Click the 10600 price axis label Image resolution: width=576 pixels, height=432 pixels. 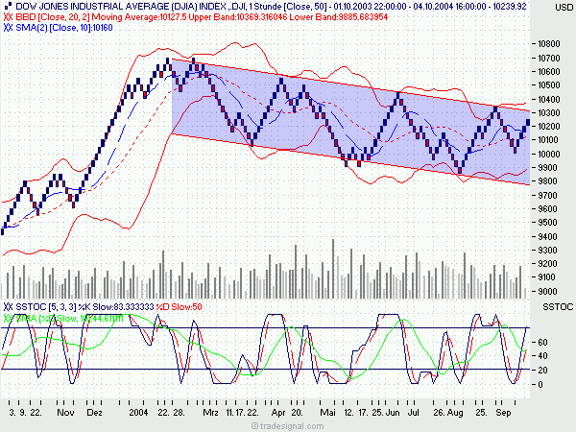(549, 72)
